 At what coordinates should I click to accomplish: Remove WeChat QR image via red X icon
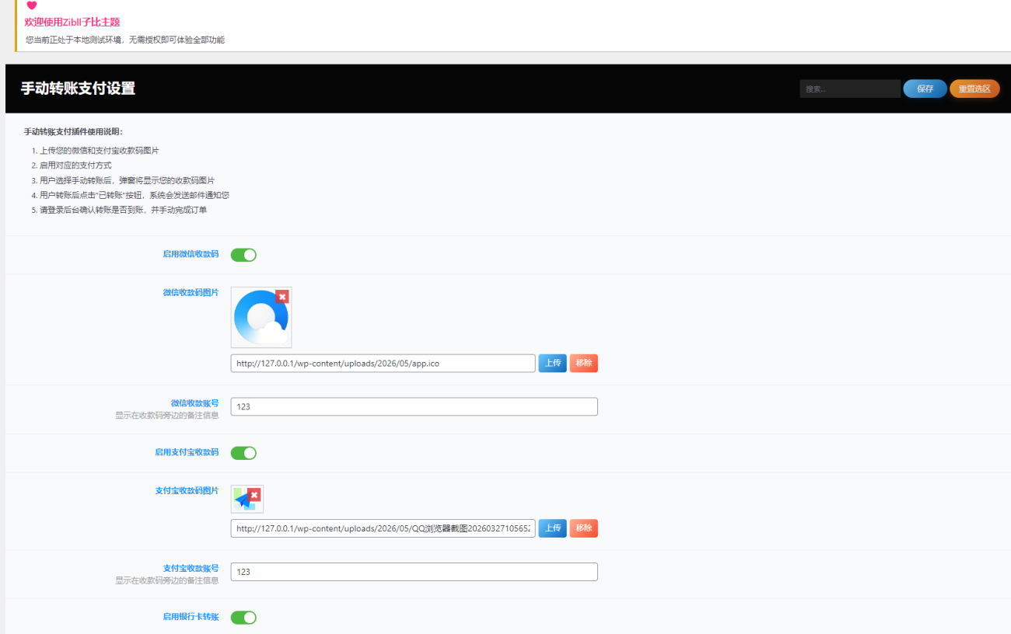(282, 297)
